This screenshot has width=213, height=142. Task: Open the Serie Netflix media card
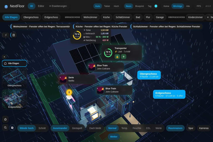tap(77, 79)
